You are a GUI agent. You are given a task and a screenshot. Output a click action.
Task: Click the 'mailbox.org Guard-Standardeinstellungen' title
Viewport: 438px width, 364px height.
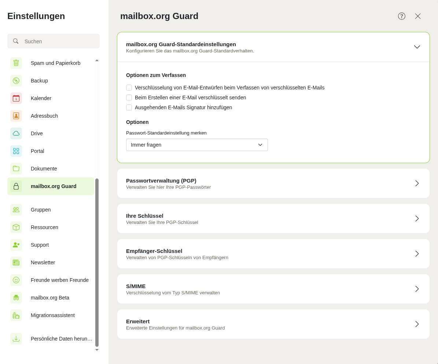[181, 44]
